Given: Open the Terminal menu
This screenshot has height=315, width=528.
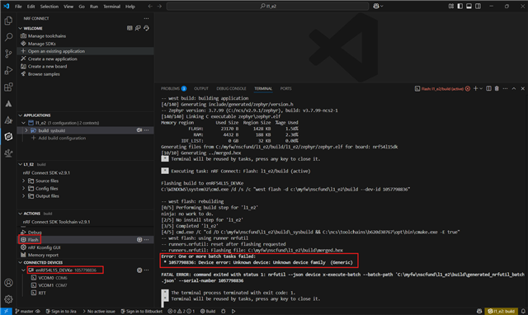Looking at the screenshot, I should (x=112, y=7).
